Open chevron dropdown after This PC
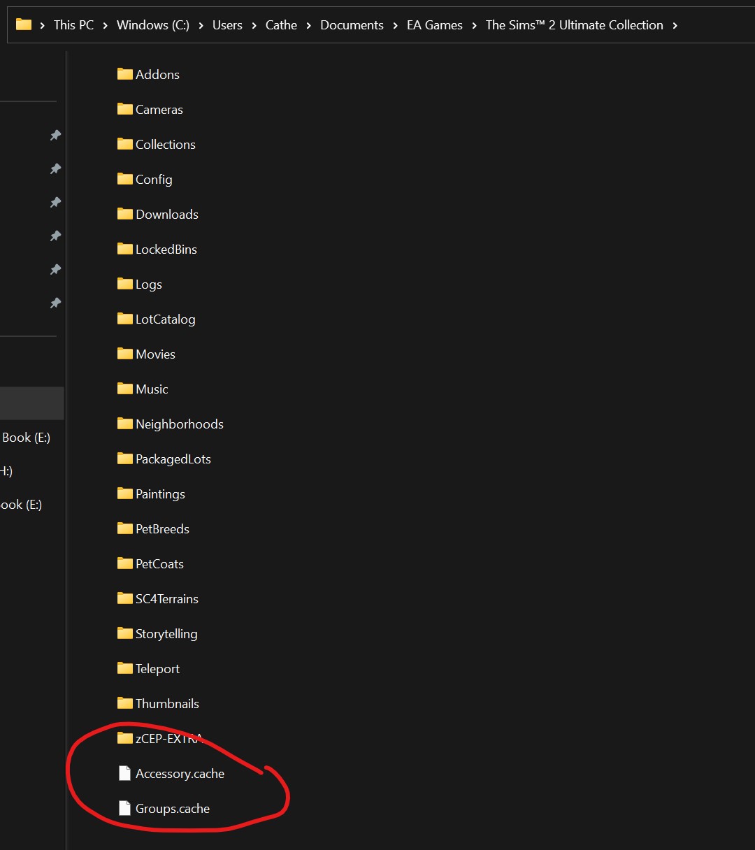Viewport: 755px width, 850px height. coord(105,25)
